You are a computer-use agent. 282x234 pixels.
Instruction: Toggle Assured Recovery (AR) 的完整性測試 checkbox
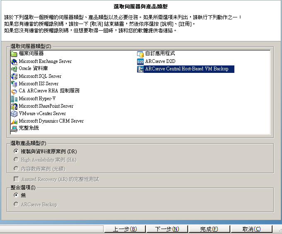[x=16, y=179]
